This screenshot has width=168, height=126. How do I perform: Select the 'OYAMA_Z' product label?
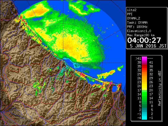(x=134, y=18)
